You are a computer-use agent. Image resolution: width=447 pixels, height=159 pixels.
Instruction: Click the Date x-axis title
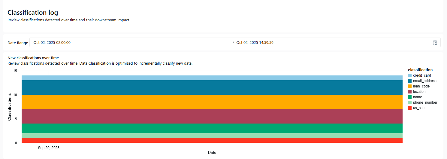pyautogui.click(x=212, y=153)
